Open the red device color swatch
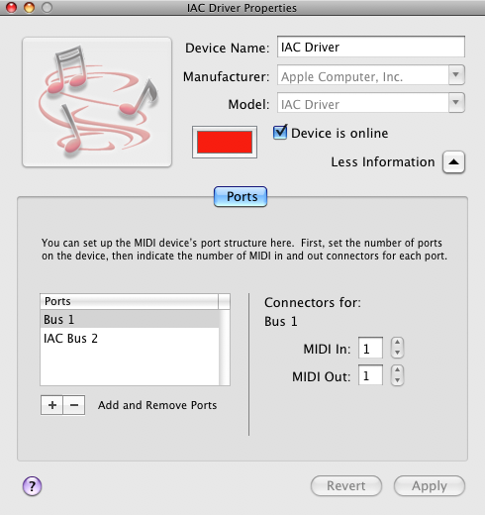 coord(225,142)
